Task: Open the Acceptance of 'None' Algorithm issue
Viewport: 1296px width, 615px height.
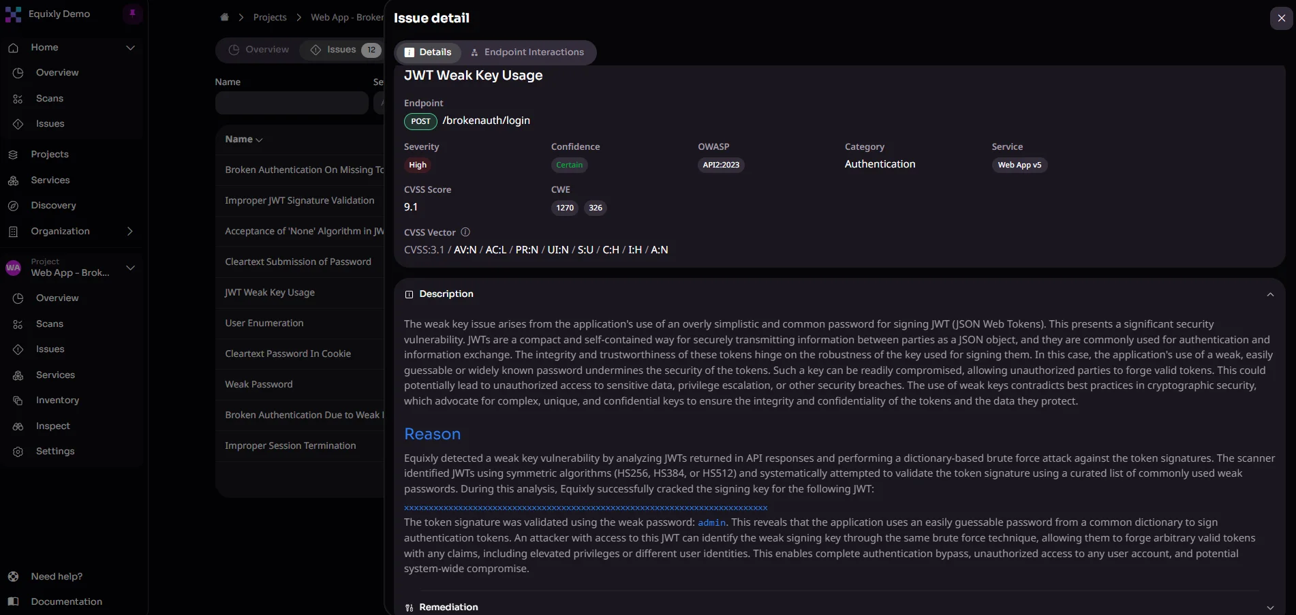Action: tap(300, 232)
